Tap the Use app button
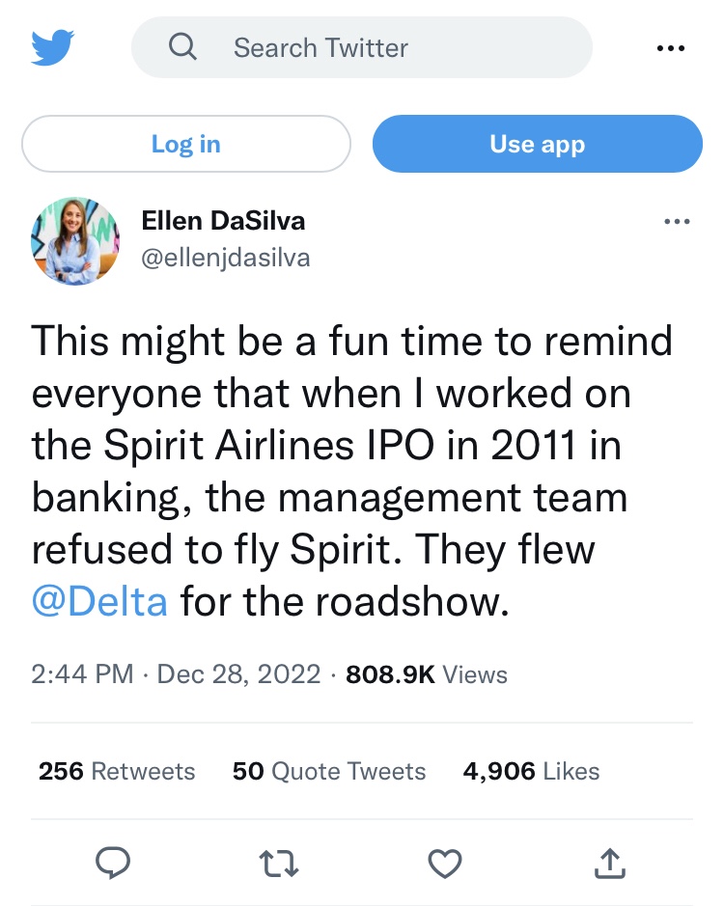This screenshot has height=906, width=724. click(x=537, y=145)
